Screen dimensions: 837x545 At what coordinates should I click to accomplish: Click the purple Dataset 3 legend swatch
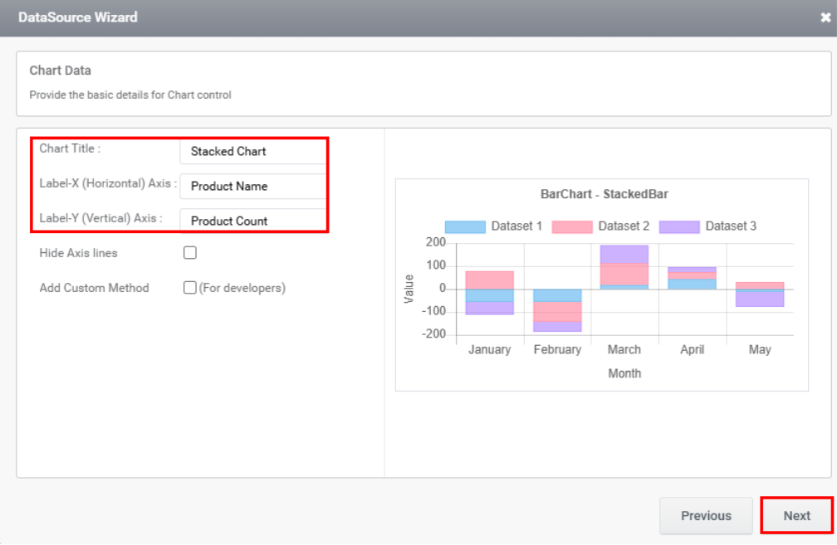click(679, 226)
